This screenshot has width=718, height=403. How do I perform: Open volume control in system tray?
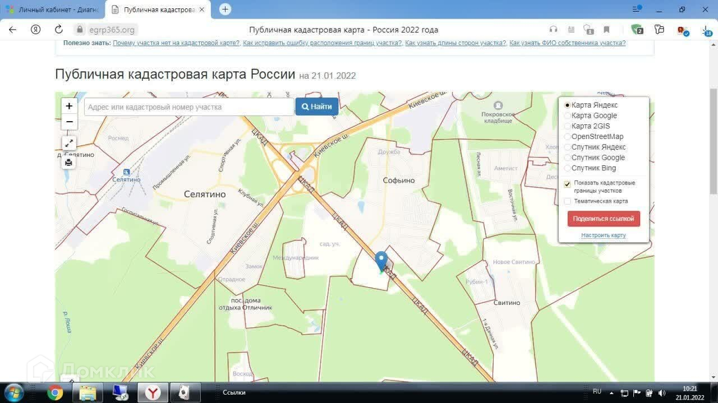pos(661,393)
